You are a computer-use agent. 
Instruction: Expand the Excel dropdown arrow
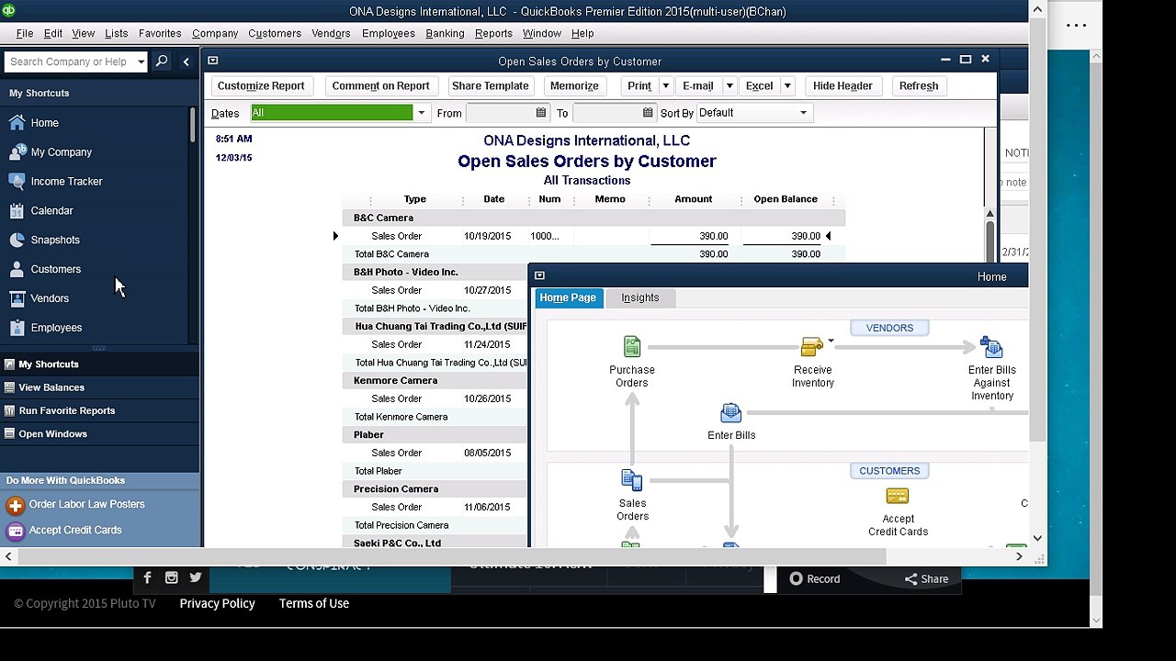point(787,86)
